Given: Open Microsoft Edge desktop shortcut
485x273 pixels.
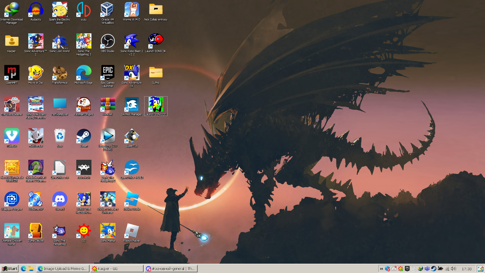Looking at the screenshot, I should [x=84, y=75].
